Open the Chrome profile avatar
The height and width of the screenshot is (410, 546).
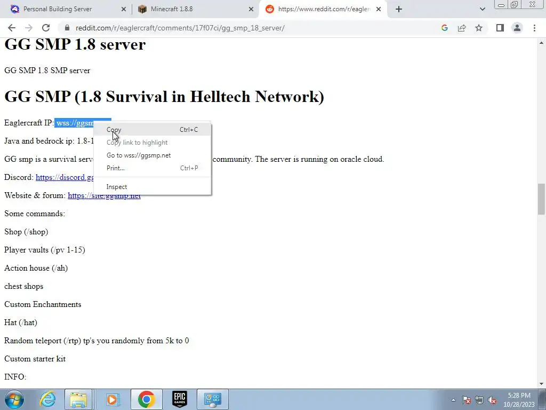[517, 28]
